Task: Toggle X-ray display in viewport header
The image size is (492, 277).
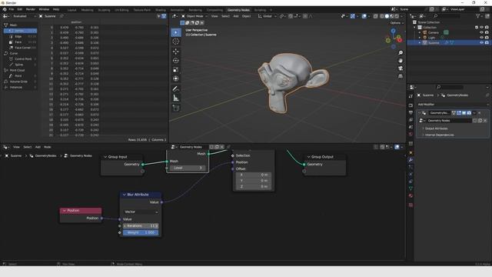Action: [x=376, y=16]
